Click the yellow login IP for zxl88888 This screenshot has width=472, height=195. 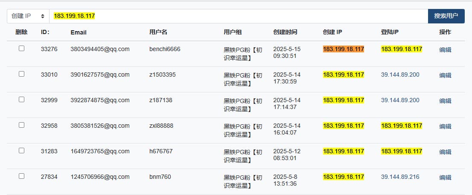tap(402, 126)
